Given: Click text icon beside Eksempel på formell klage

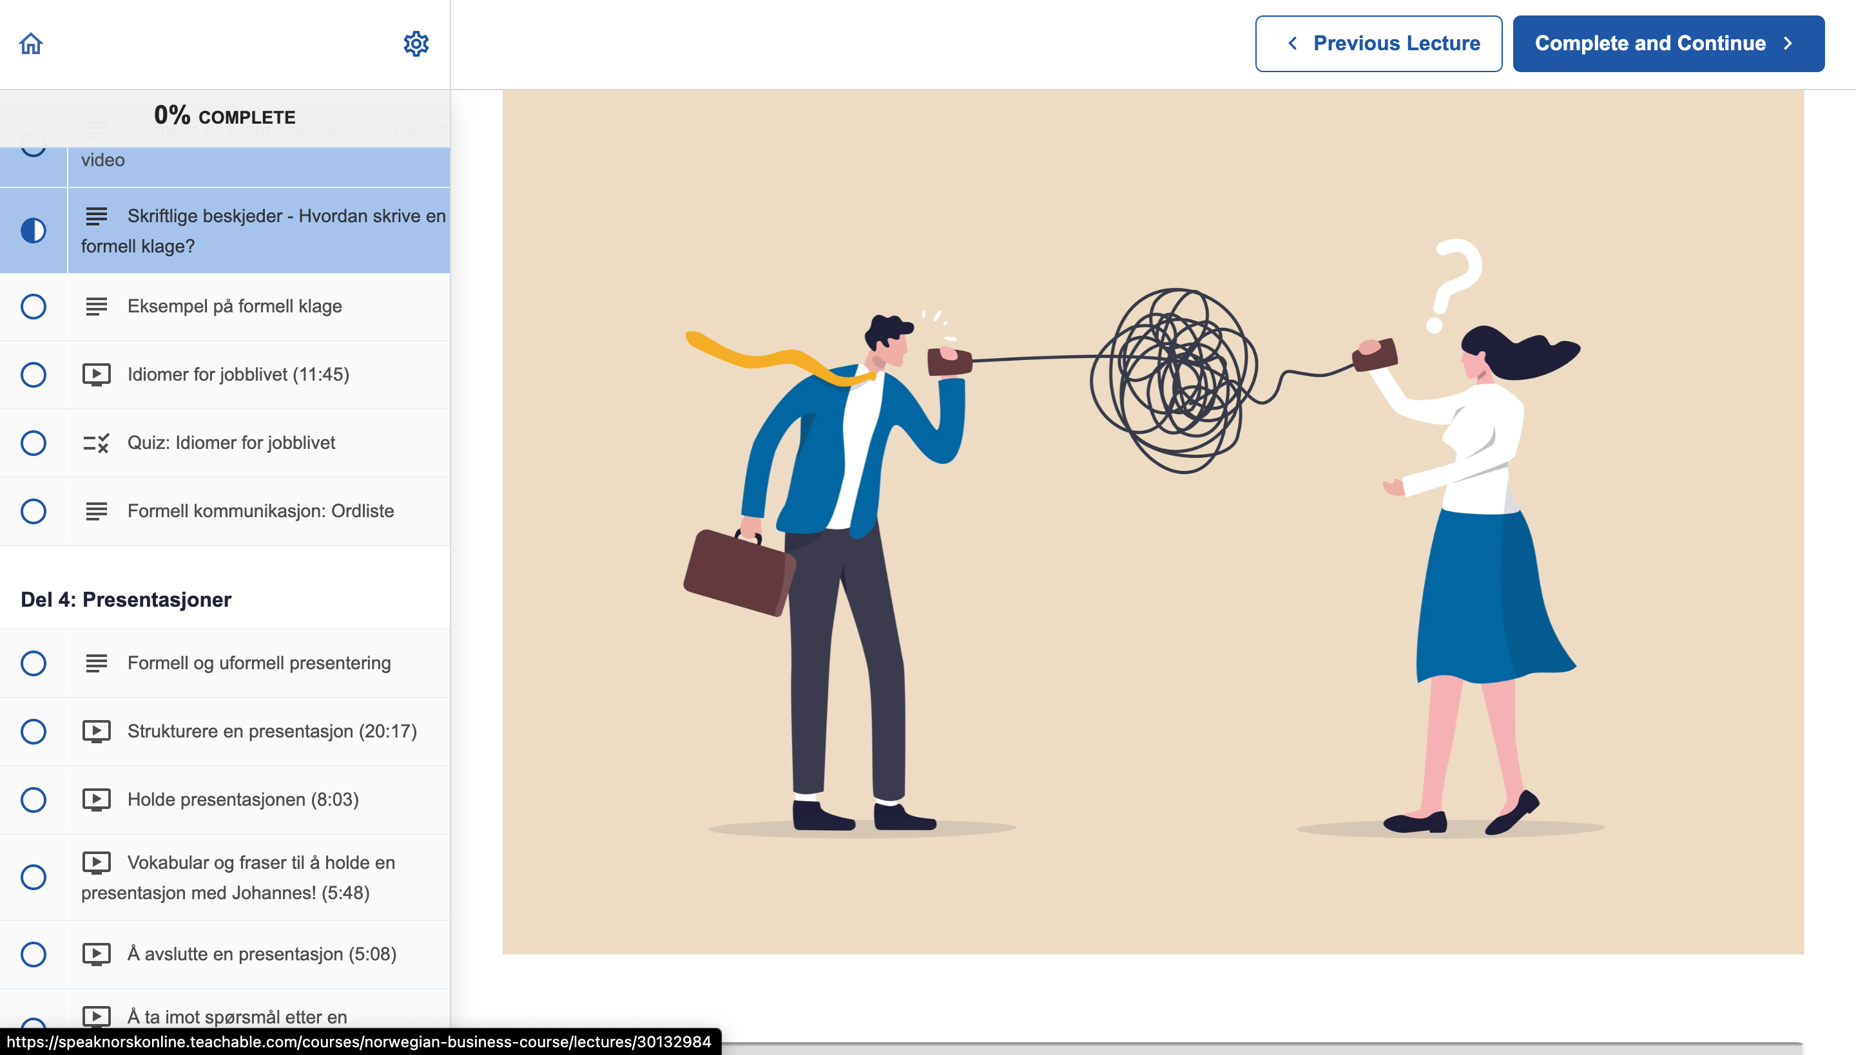Looking at the screenshot, I should 97,307.
